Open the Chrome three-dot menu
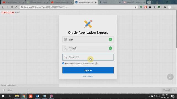The height and width of the screenshot is (99, 177). [174, 7]
